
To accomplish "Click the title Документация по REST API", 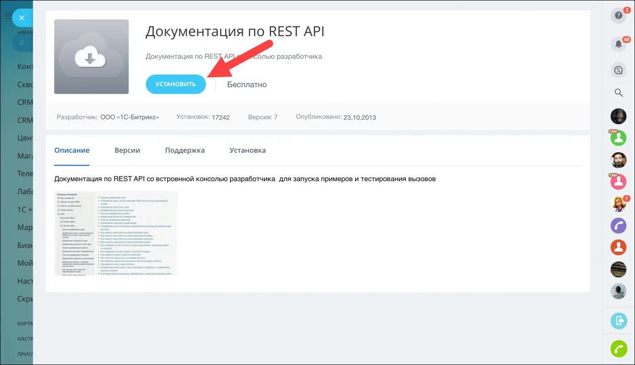I will click(x=235, y=31).
